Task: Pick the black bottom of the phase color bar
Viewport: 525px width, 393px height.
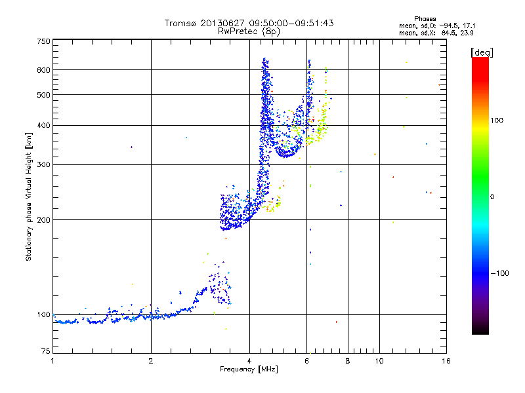Action: coord(480,330)
